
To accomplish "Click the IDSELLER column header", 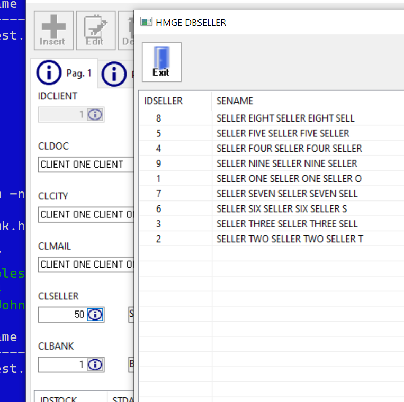I will (175, 100).
